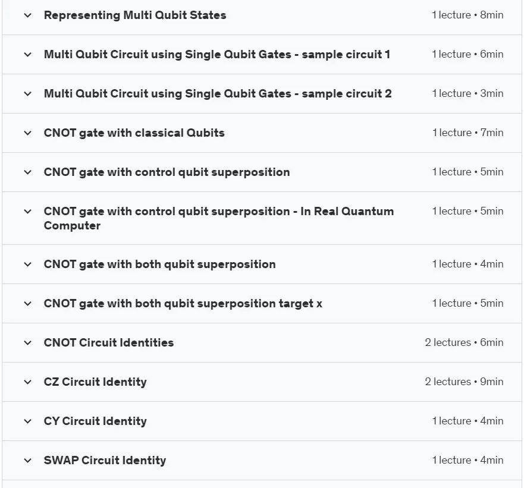Screen dimensions: 524x488
Task: Click chevron next to sample circuit 2 section
Action: point(28,94)
